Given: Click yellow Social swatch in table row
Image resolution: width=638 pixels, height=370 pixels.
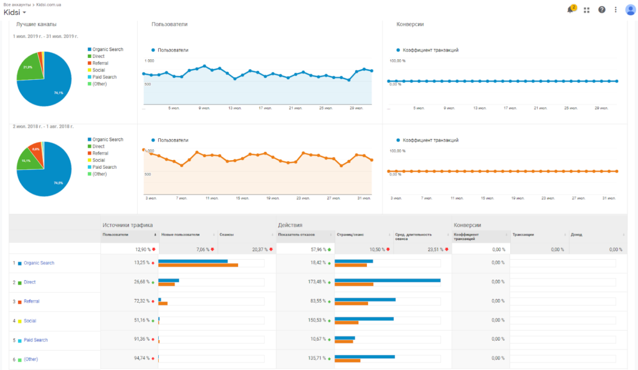Looking at the screenshot, I should click(20, 321).
